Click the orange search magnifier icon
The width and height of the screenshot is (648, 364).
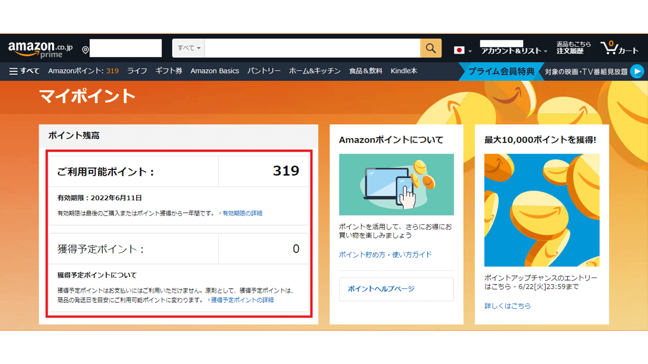[x=431, y=48]
